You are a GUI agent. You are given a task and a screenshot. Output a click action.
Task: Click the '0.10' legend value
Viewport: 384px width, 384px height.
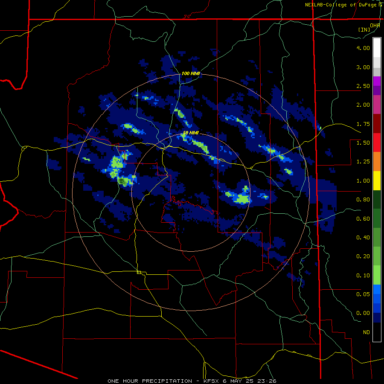pos(363,276)
